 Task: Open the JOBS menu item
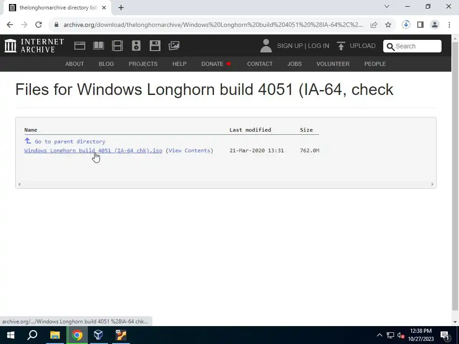point(294,64)
